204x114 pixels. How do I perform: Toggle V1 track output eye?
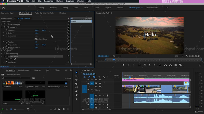[100, 87]
